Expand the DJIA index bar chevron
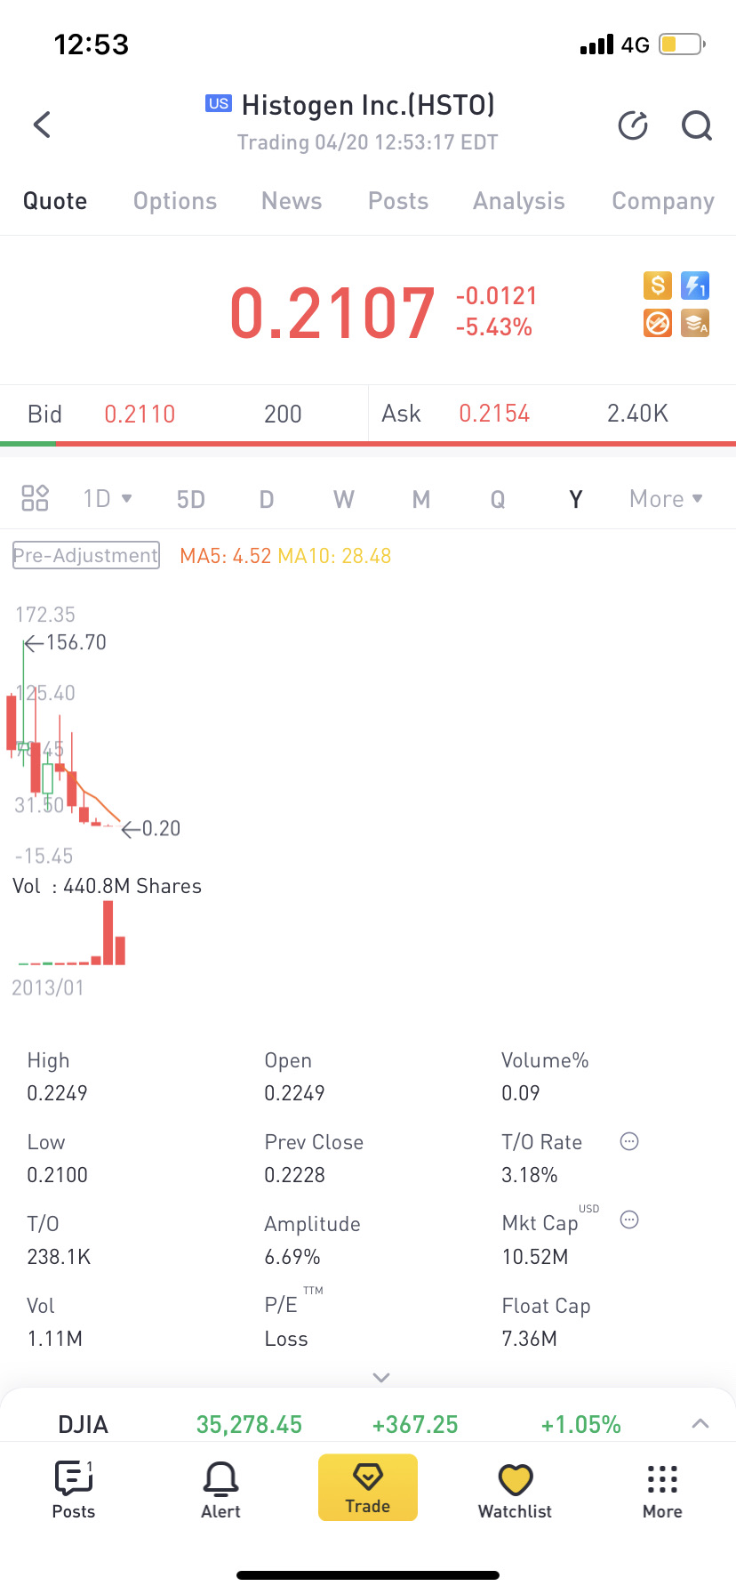Image resolution: width=736 pixels, height=1594 pixels. pyautogui.click(x=700, y=1423)
